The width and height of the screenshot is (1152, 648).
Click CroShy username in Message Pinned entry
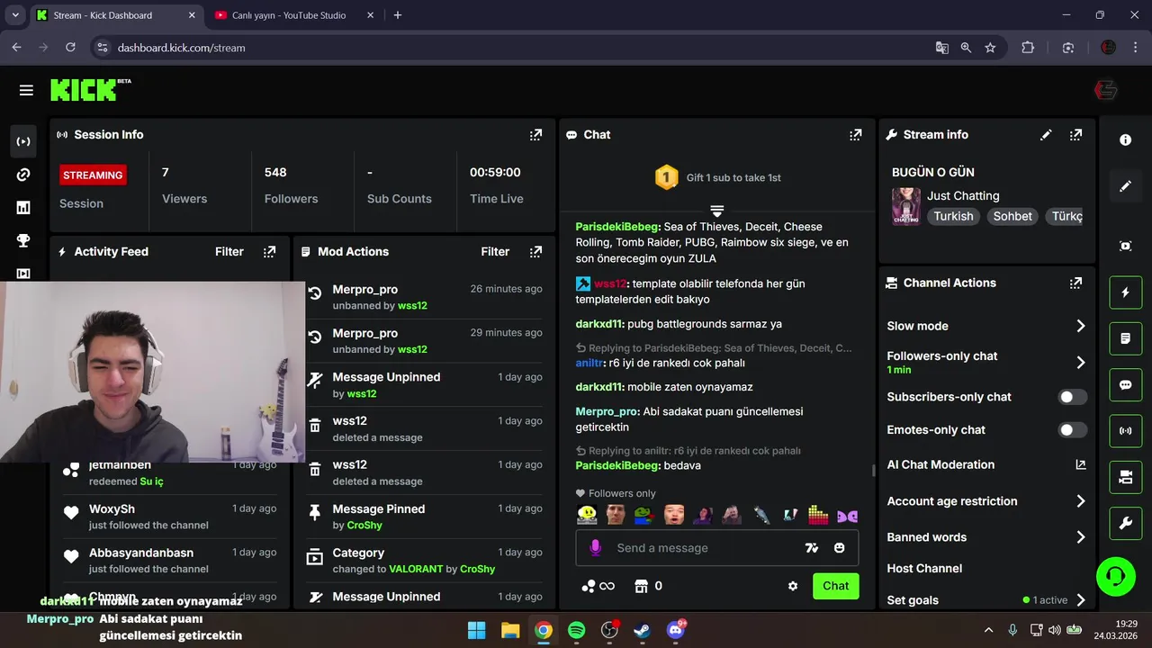tap(364, 526)
